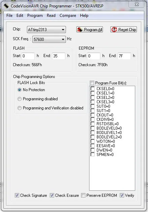Screen dimensions: 148x212
Task: Click the EEPROM End address field
Action: (124, 56)
